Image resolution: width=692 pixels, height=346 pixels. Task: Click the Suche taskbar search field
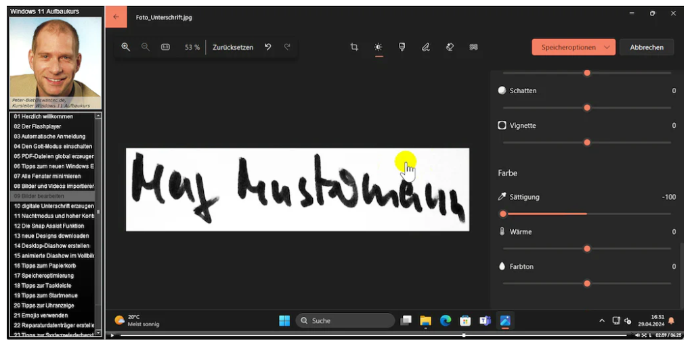pyautogui.click(x=345, y=320)
